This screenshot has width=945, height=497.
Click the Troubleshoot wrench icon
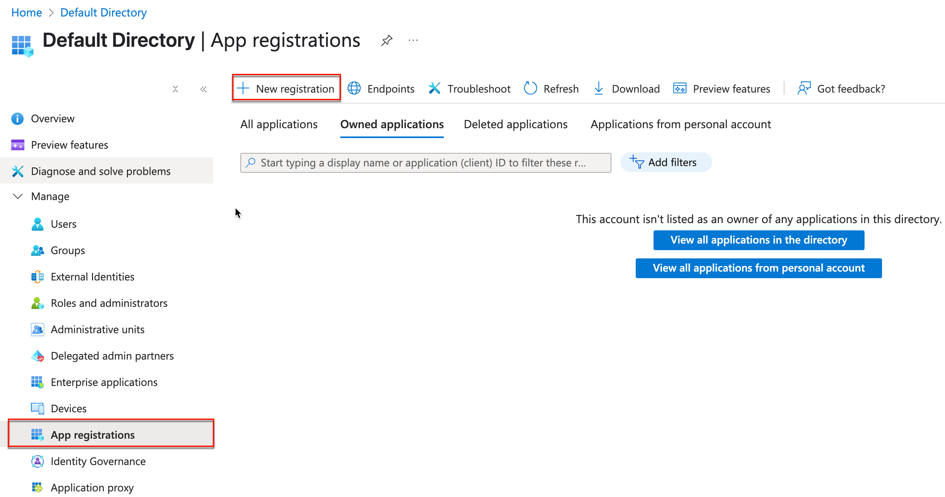tap(434, 88)
